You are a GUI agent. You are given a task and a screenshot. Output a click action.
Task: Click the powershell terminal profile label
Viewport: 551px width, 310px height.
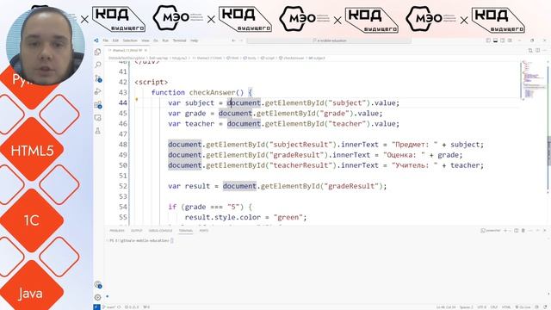click(491, 231)
